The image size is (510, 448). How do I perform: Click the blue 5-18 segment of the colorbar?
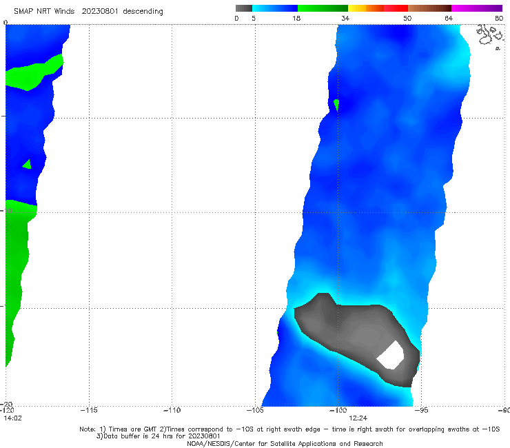point(275,8)
